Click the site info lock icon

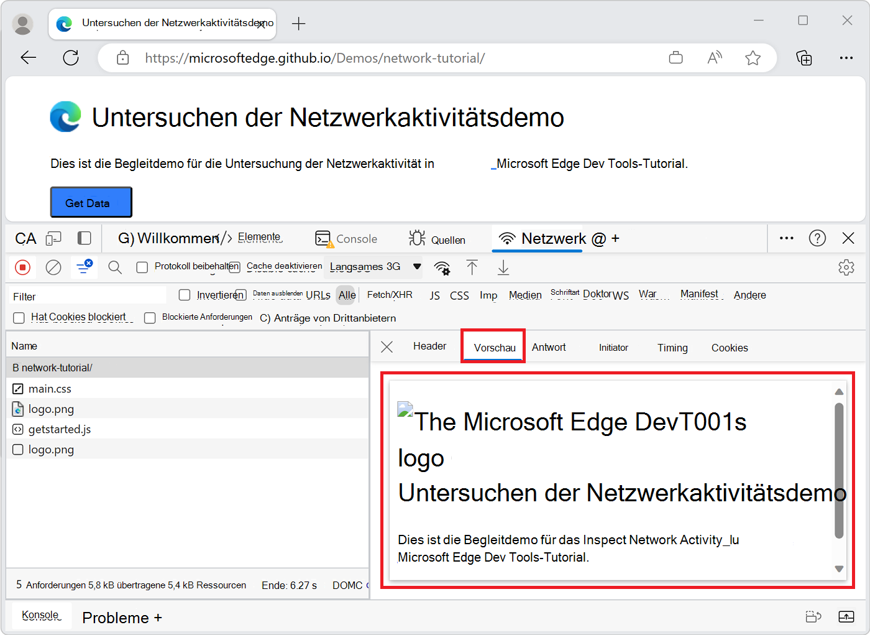click(123, 58)
